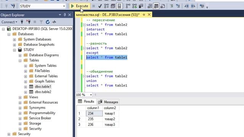Click the Execute button
The width and height of the screenshot is (244, 137).
click(x=80, y=6)
